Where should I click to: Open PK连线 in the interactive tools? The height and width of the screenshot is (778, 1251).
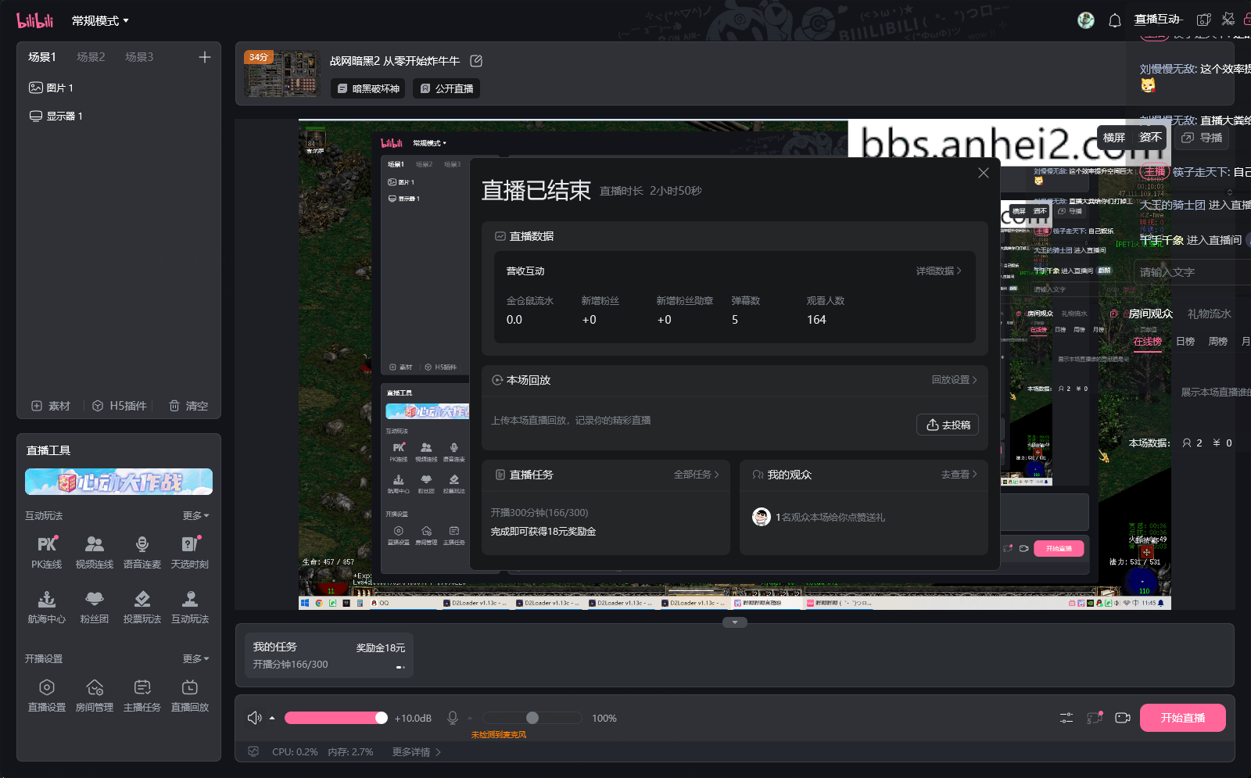pyautogui.click(x=47, y=552)
